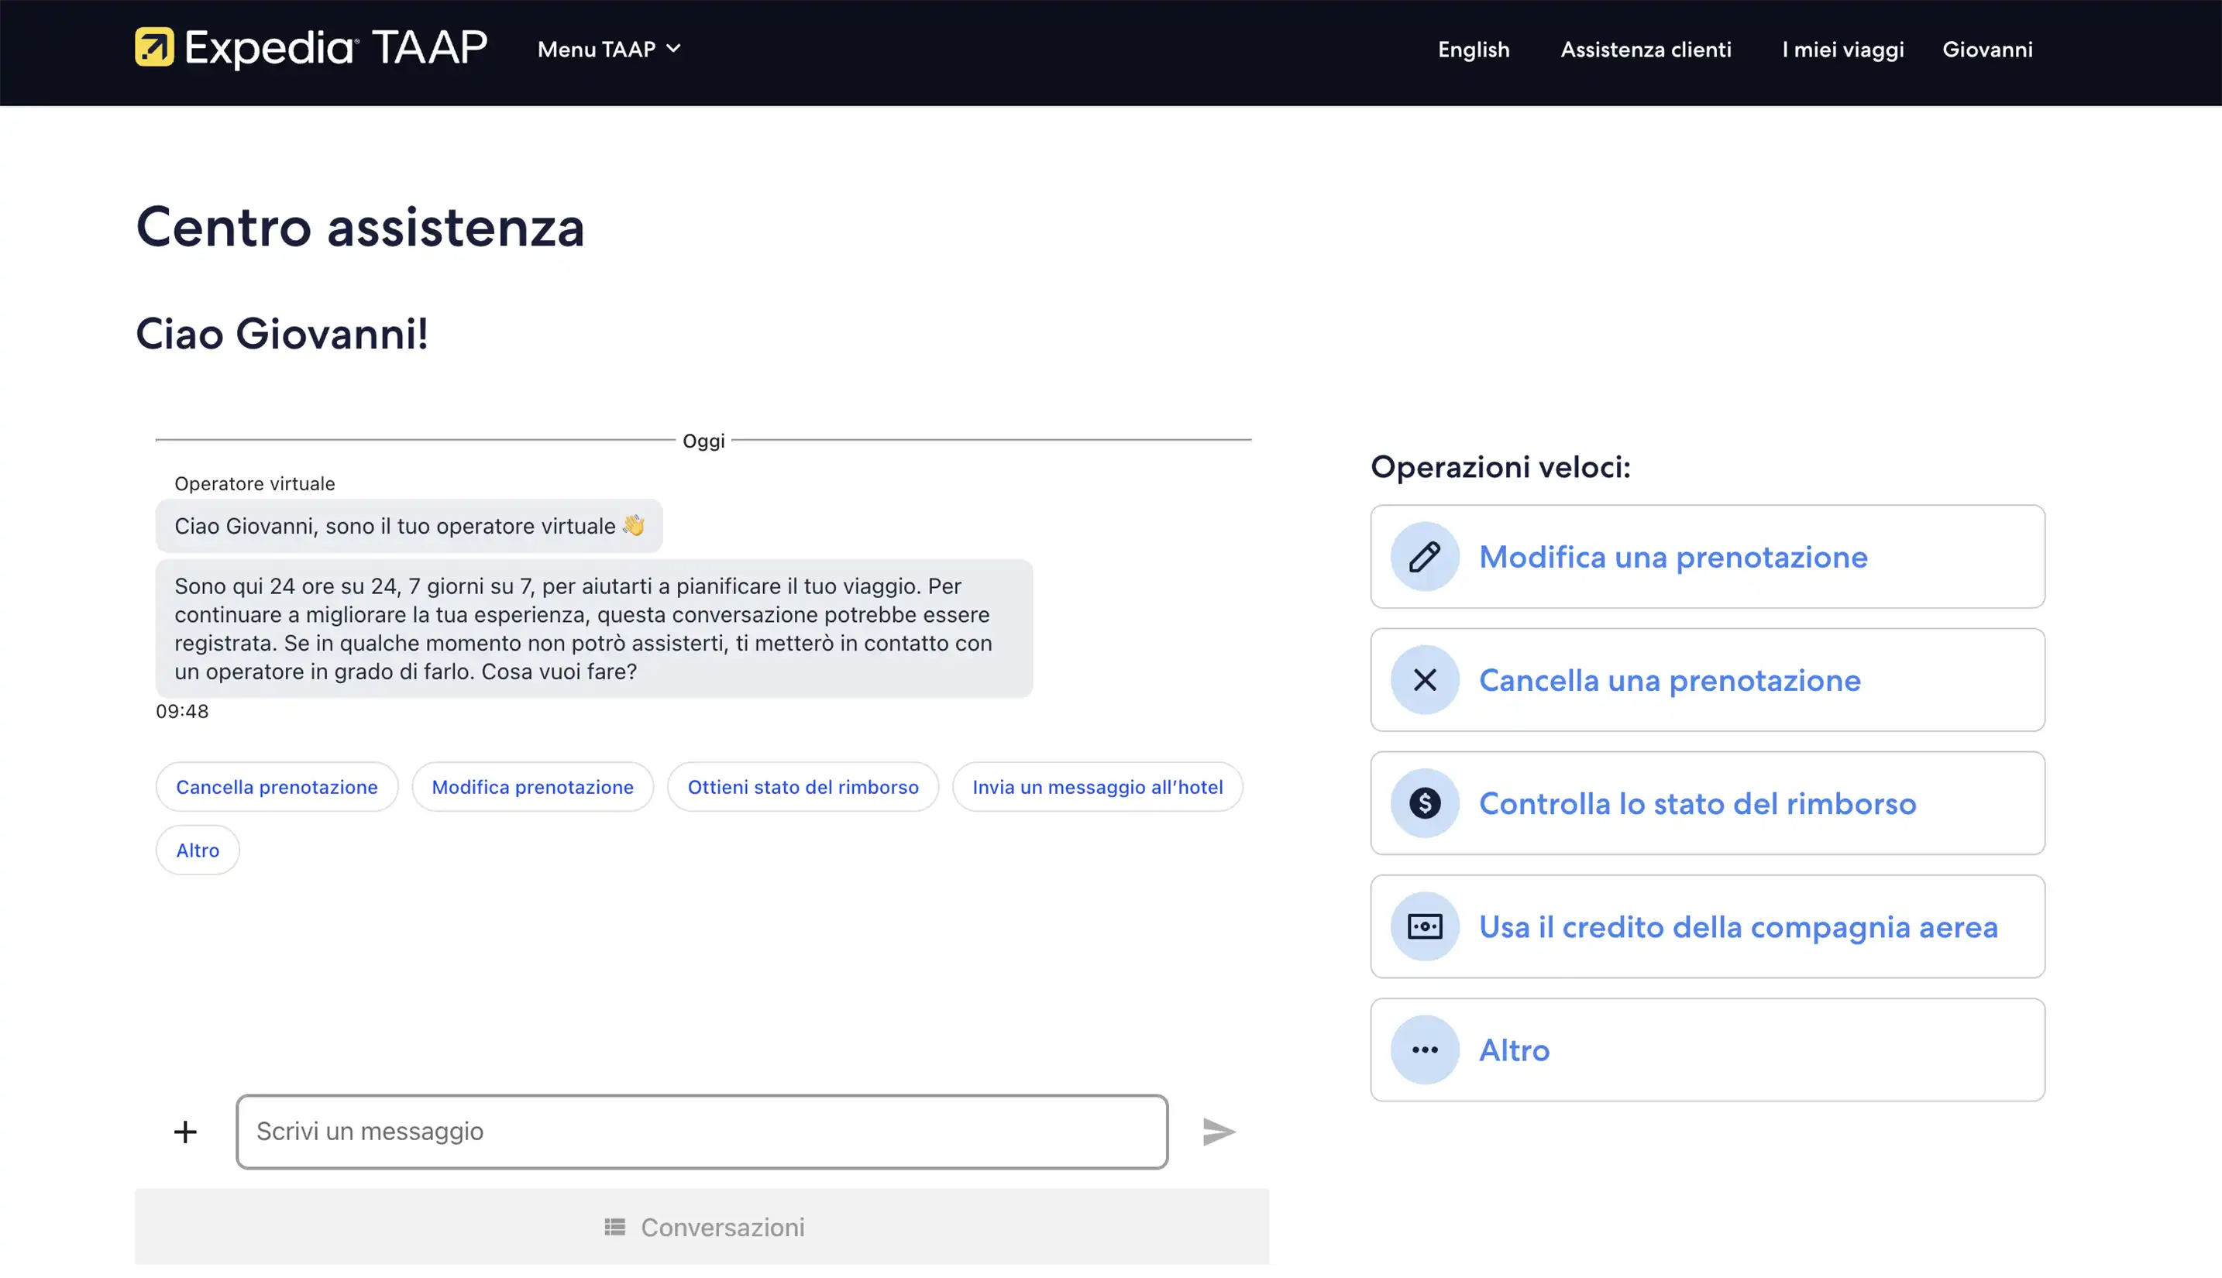The image size is (2222, 1278).
Task: Click the Expedia TAAP logo
Action: pos(311,48)
